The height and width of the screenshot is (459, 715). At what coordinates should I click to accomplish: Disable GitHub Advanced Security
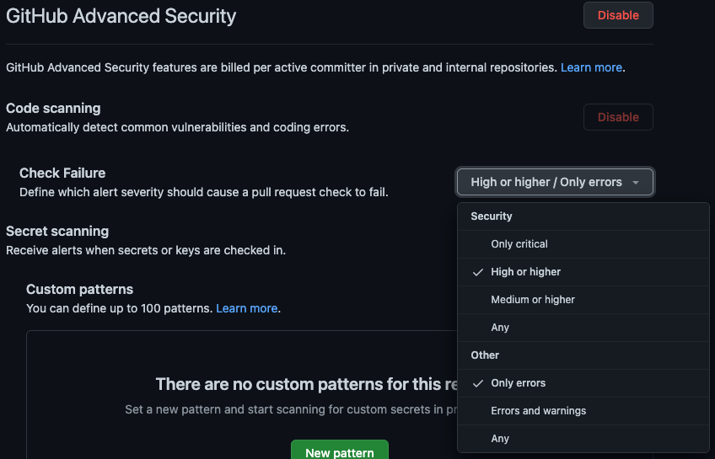pos(618,15)
